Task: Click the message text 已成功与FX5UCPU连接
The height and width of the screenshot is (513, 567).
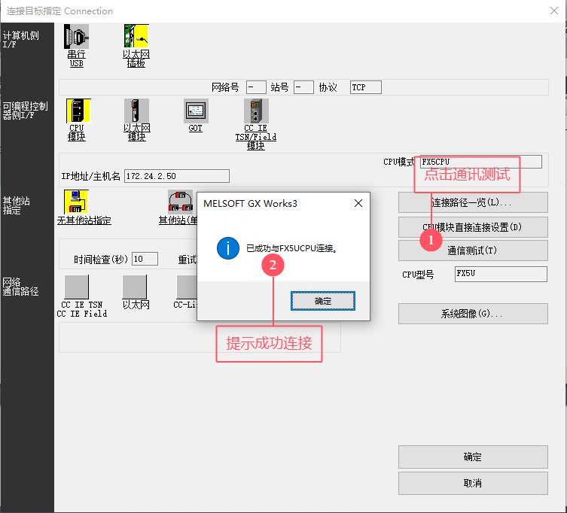Action: (x=292, y=248)
